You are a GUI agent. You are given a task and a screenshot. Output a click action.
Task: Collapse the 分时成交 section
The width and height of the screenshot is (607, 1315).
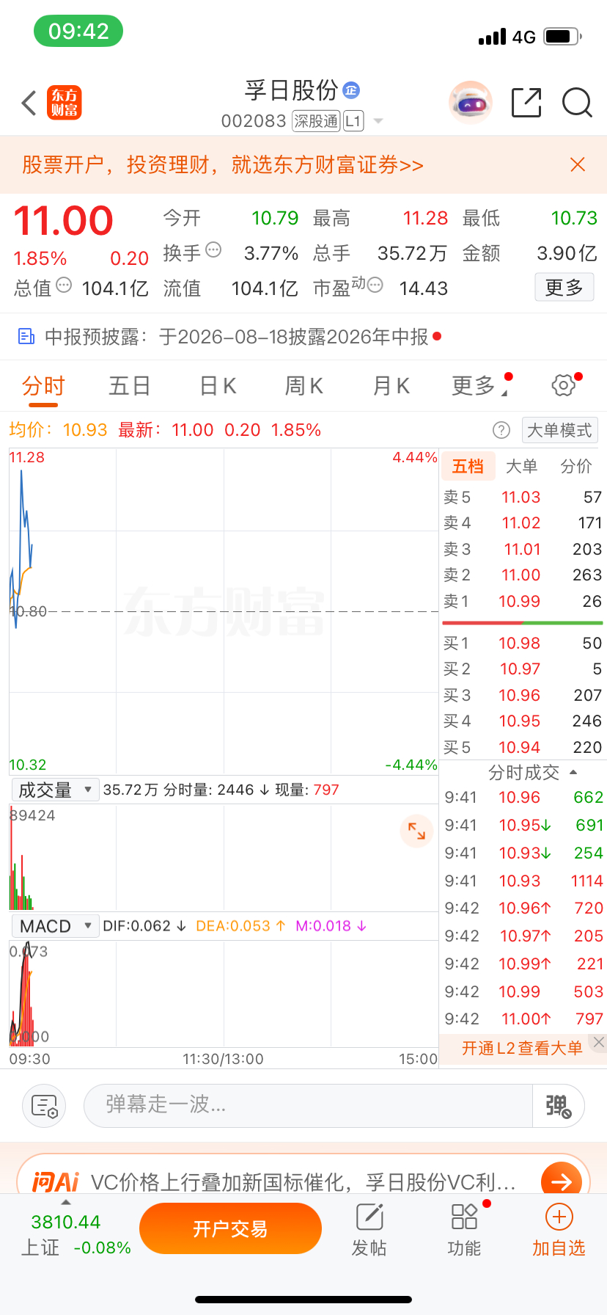(x=532, y=772)
